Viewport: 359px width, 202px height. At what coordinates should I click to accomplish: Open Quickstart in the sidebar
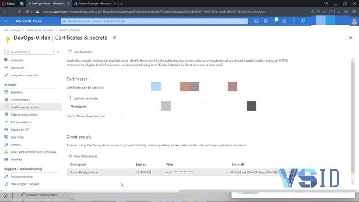[x=17, y=68]
